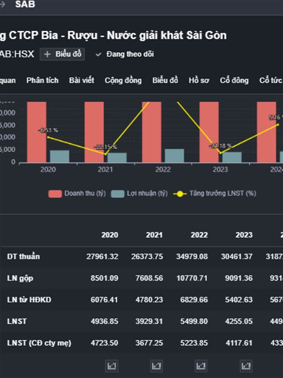Open the Biểu đồ tab in navigation
This screenshot has width=283, height=378.
point(165,80)
